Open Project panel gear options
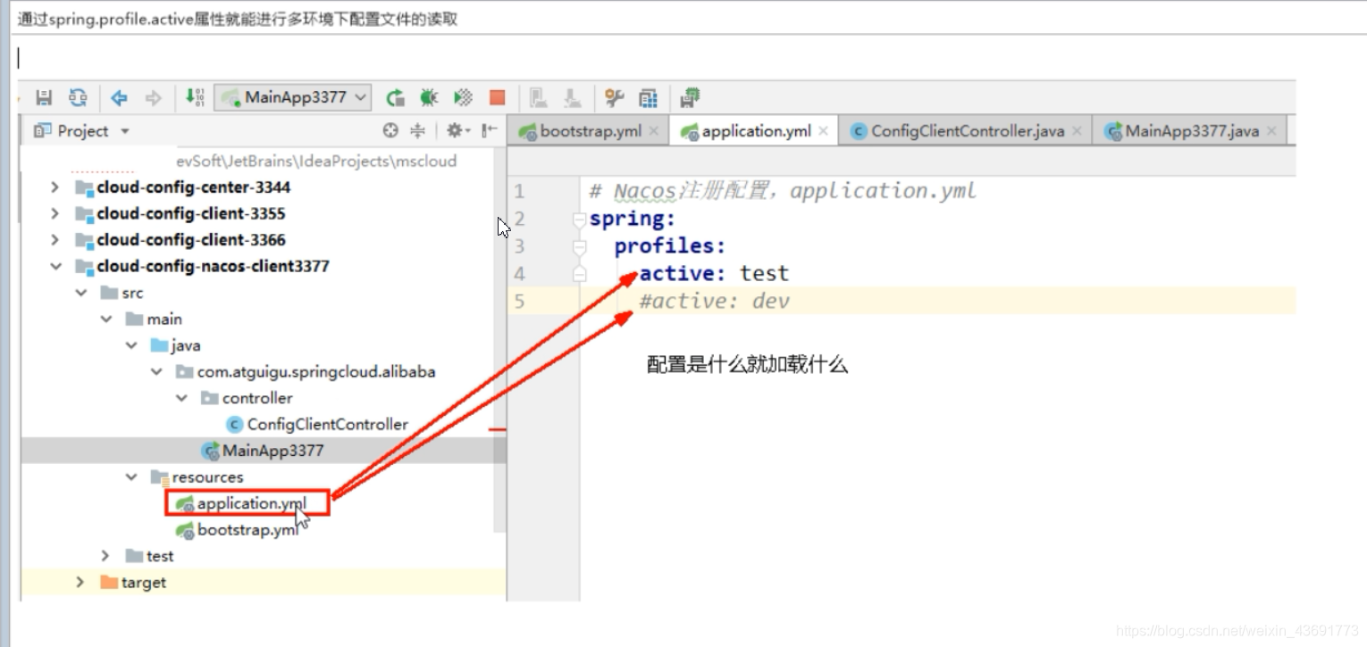 click(x=457, y=131)
